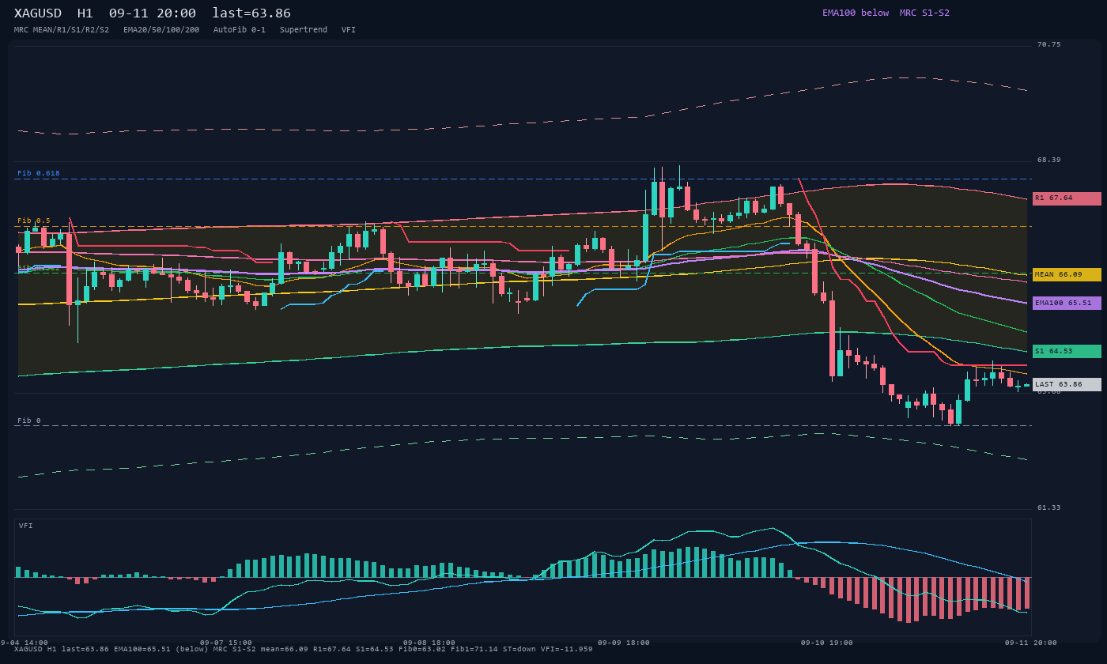Click the 09-07 15:00 time axis label
The image size is (1107, 664).
226,643
